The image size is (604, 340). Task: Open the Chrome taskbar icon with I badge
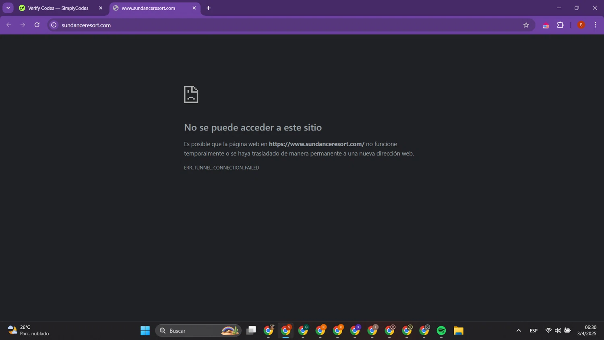click(372, 331)
